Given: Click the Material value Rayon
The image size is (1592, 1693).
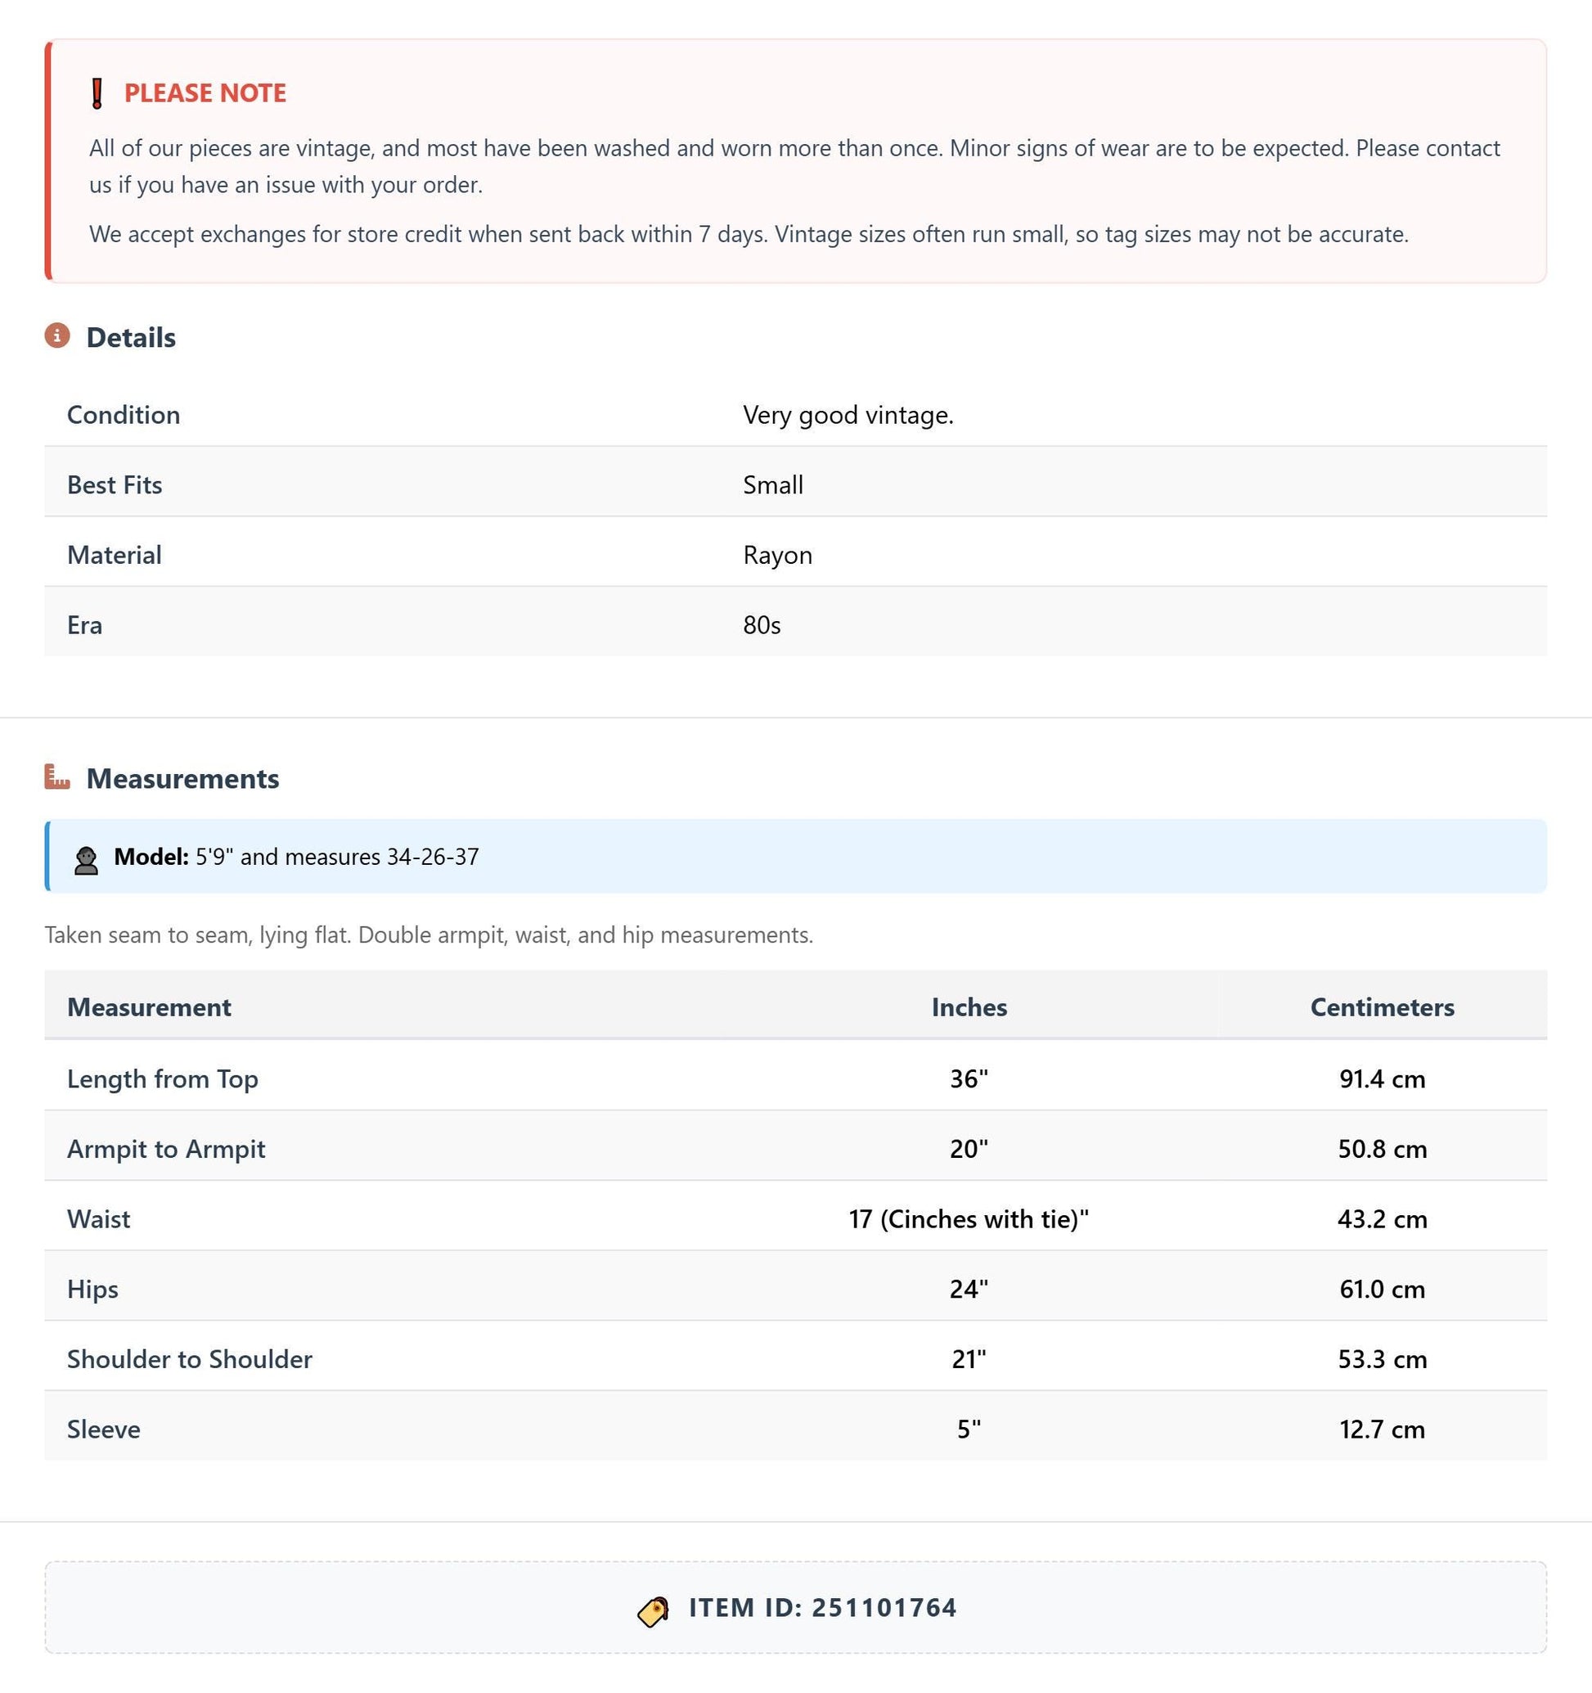Looking at the screenshot, I should pos(777,556).
